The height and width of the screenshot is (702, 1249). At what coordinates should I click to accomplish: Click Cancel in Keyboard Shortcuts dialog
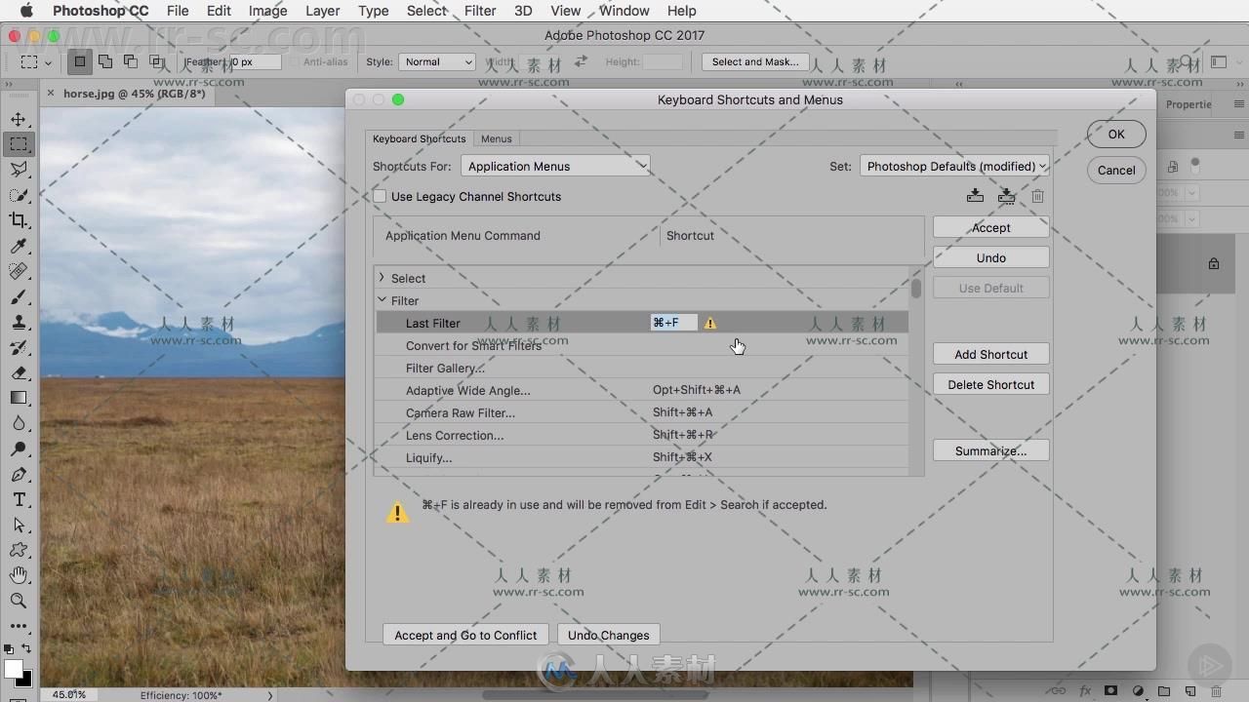click(1116, 170)
